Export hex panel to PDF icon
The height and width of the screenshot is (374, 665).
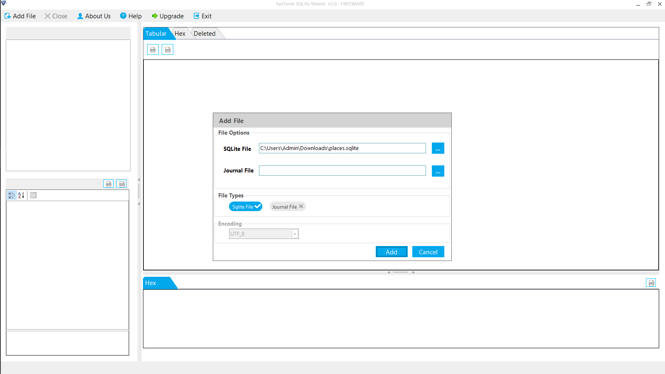coord(651,283)
